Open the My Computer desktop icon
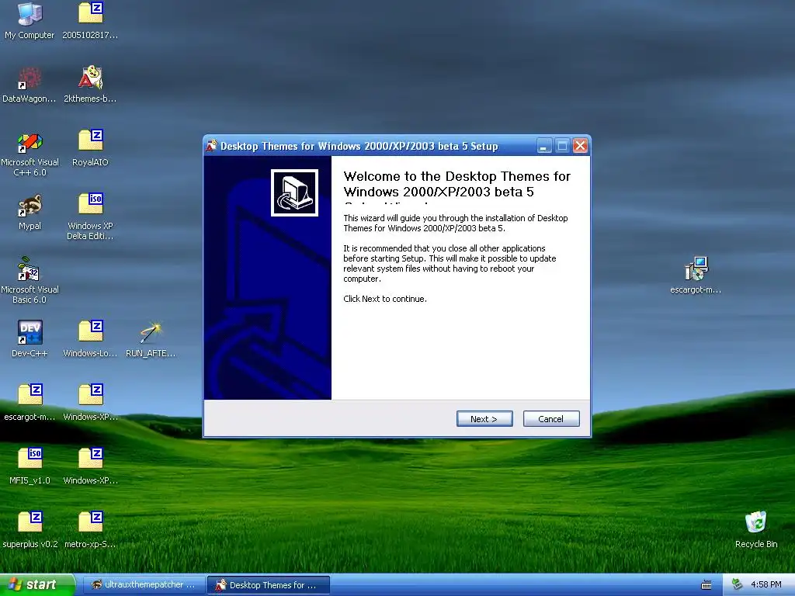 click(x=30, y=14)
